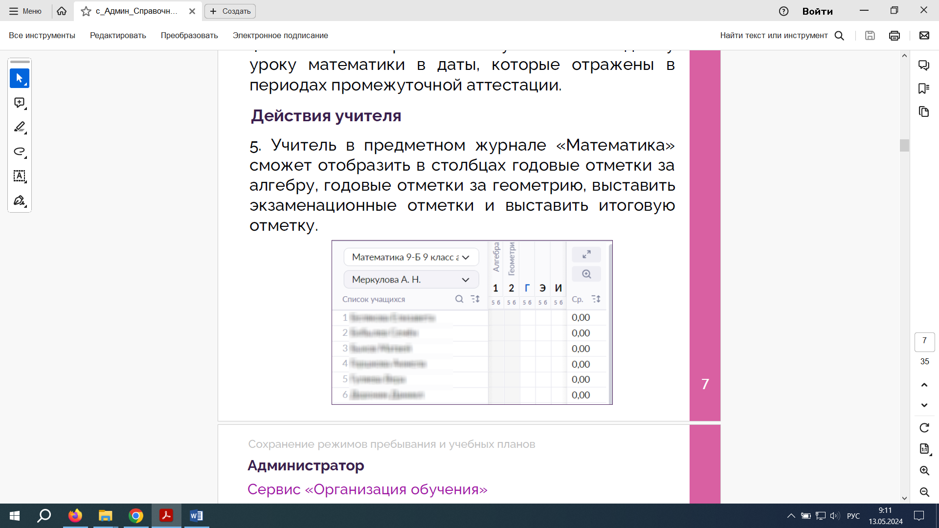Close the с_Админ_Справочн document tab
Image resolution: width=939 pixels, height=528 pixels.
pyautogui.click(x=192, y=11)
